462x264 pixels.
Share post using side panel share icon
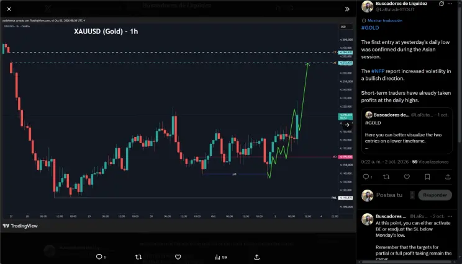(448, 177)
